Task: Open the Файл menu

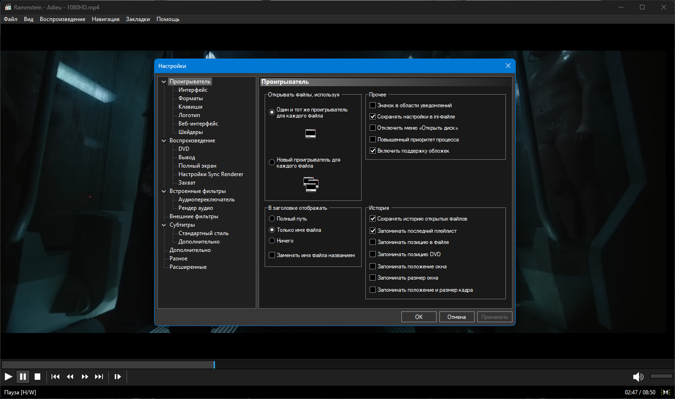Action: [10, 19]
